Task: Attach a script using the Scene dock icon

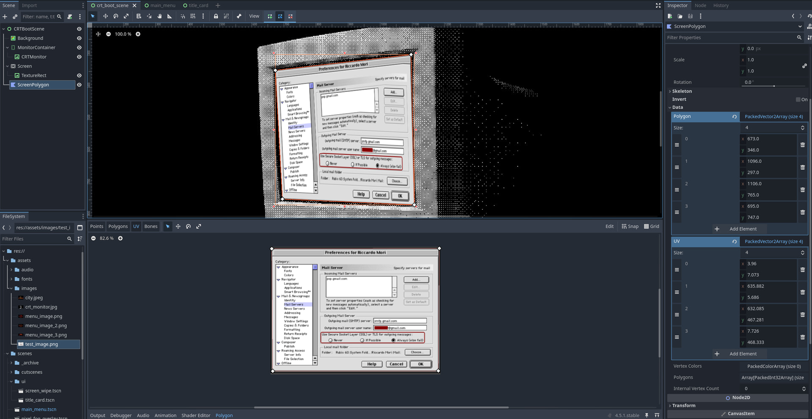Action: pos(70,17)
